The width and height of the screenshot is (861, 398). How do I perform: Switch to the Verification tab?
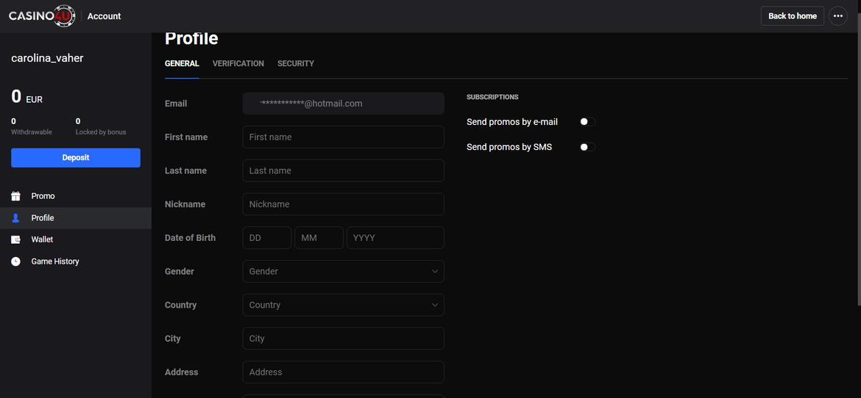point(238,64)
